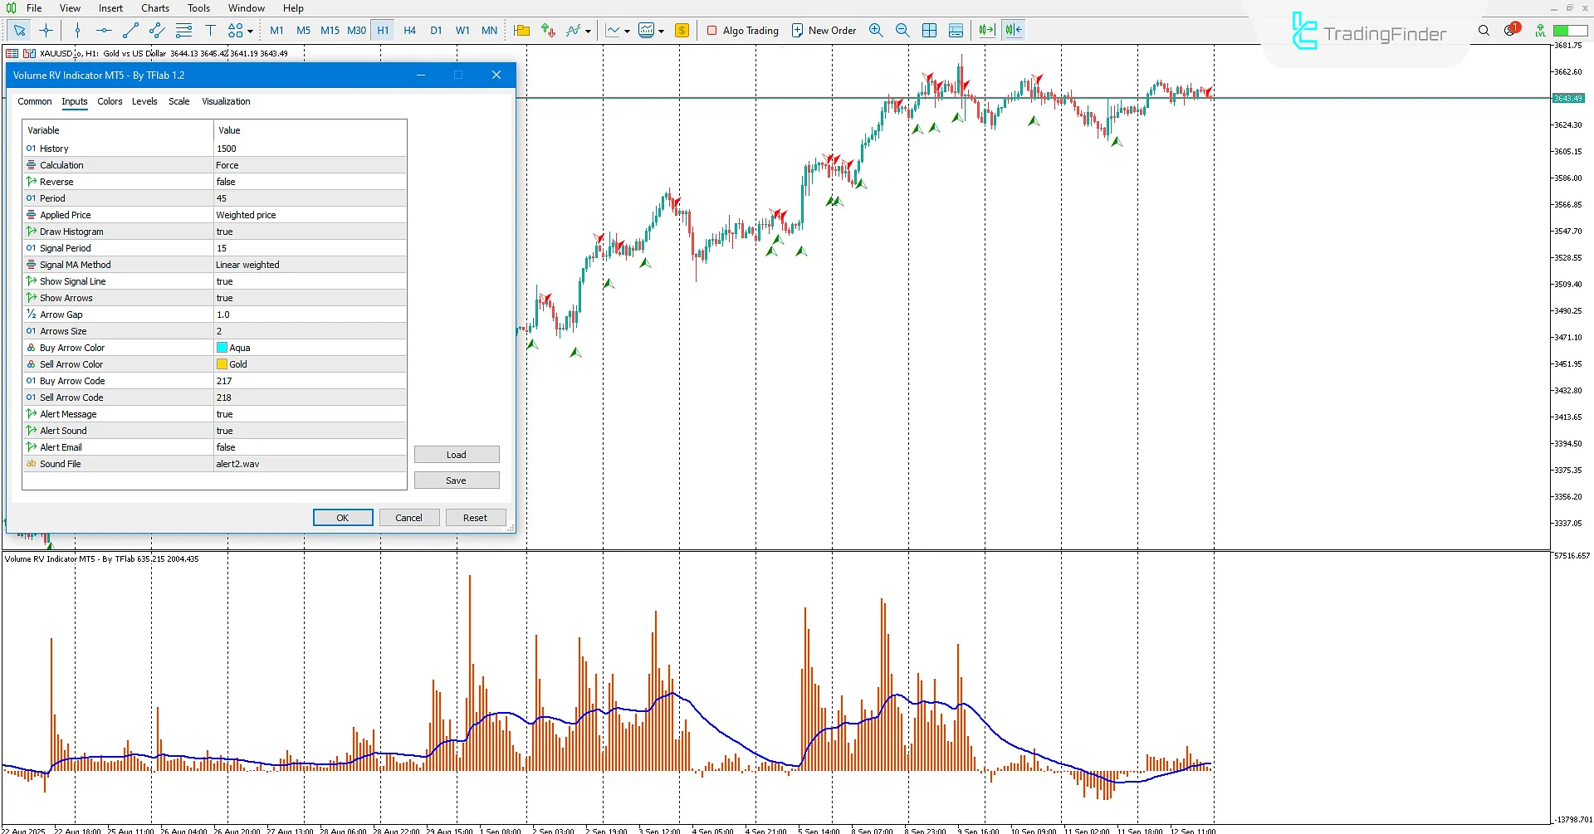Switch to the Colors tab
Viewport: 1594px width, 834px height.
click(x=110, y=101)
